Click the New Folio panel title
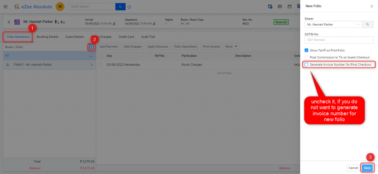The height and width of the screenshot is (174, 378). 313,6
